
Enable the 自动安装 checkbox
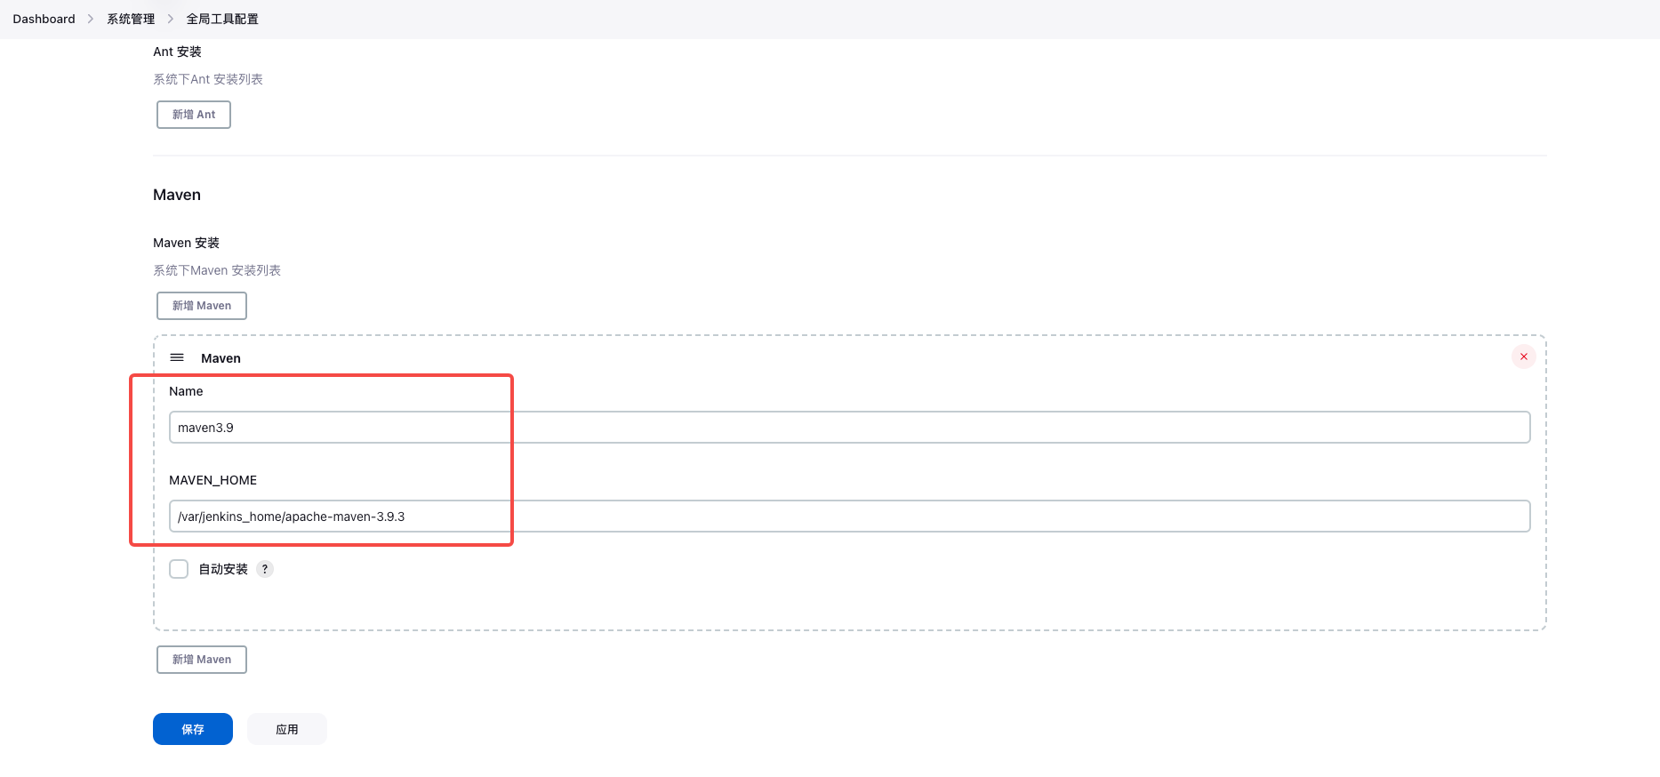click(179, 569)
